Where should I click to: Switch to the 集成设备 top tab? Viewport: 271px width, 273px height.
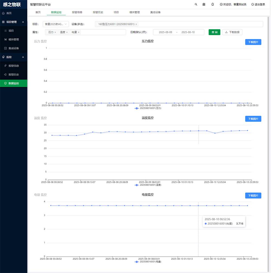(x=155, y=12)
